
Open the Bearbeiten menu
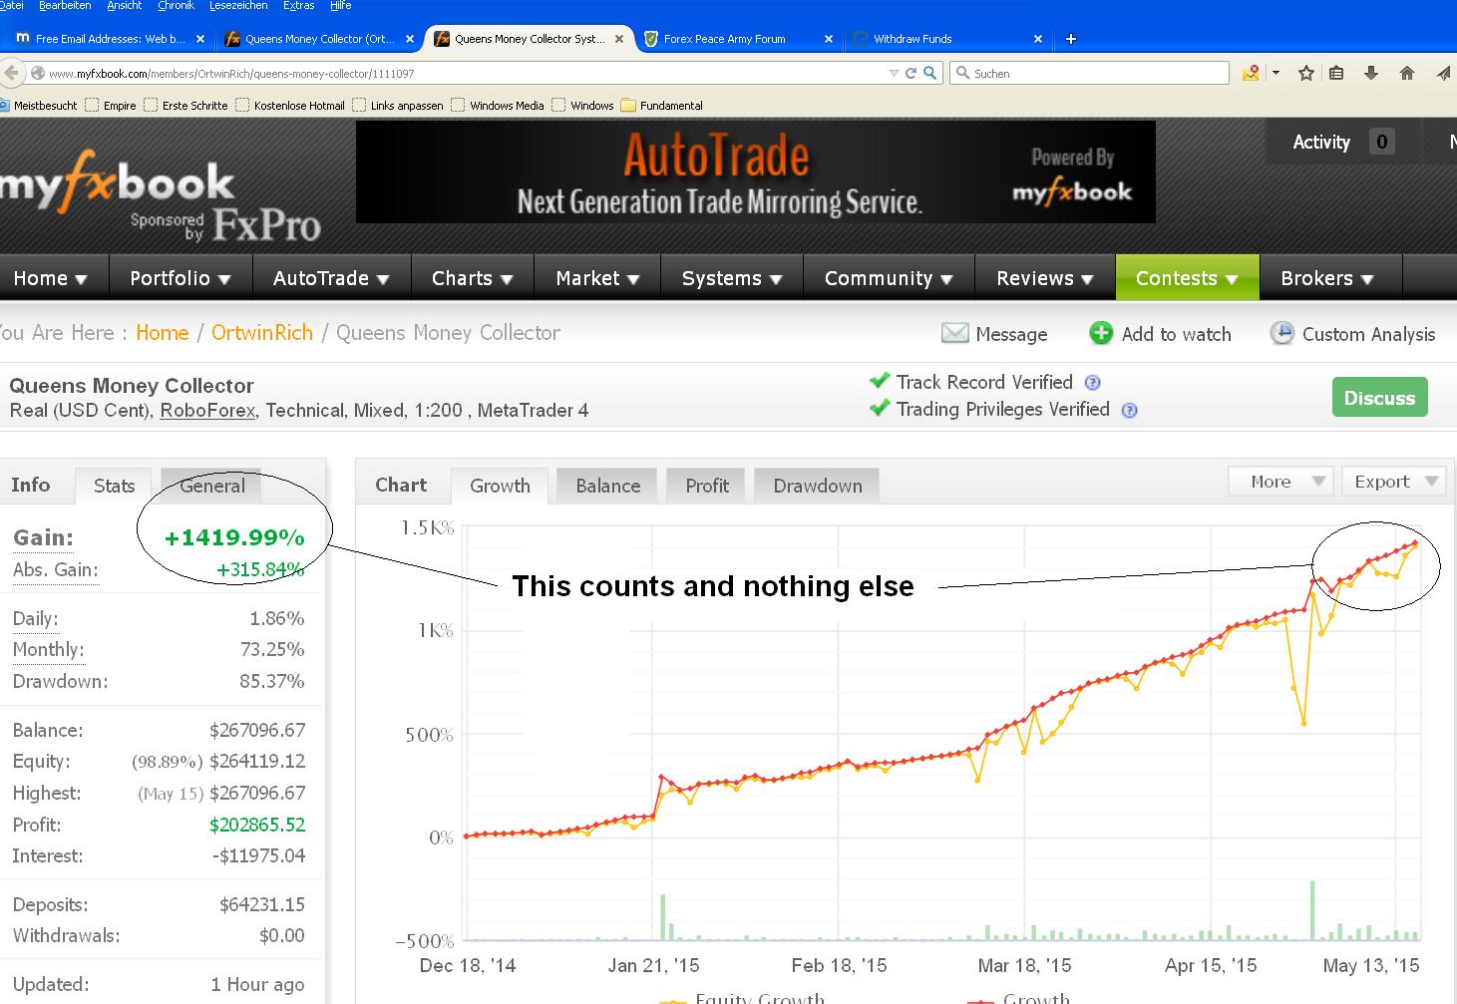coord(65,6)
